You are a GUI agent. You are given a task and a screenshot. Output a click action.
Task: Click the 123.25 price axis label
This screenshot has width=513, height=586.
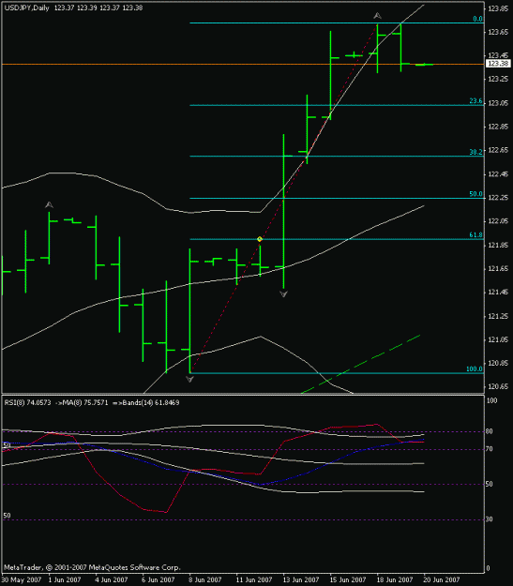coord(498,79)
